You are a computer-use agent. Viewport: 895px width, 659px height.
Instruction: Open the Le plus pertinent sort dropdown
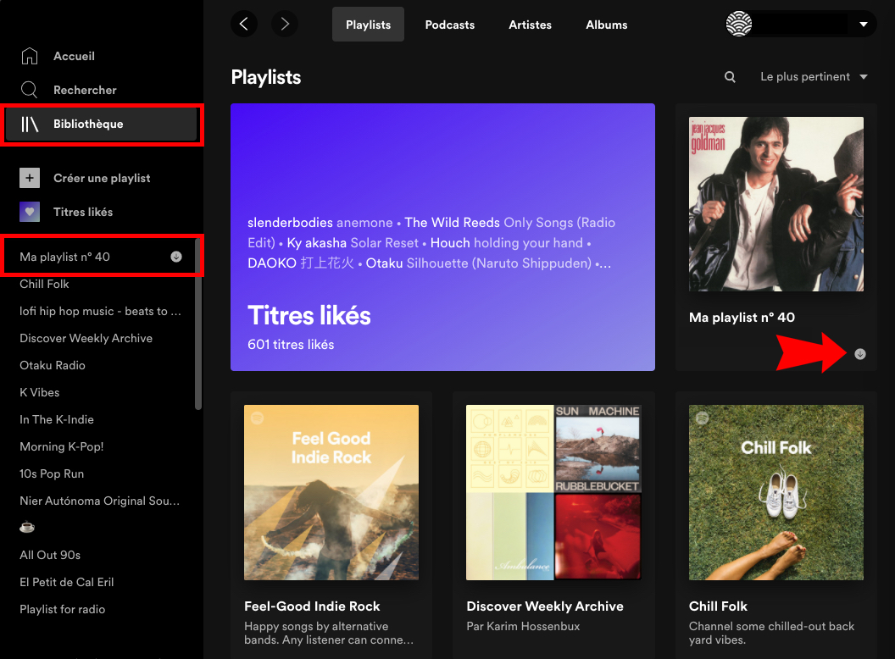[x=813, y=76]
